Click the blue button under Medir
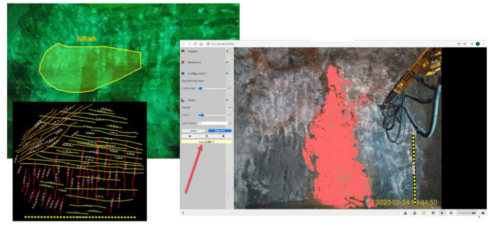495x226 pixels. (x=219, y=130)
